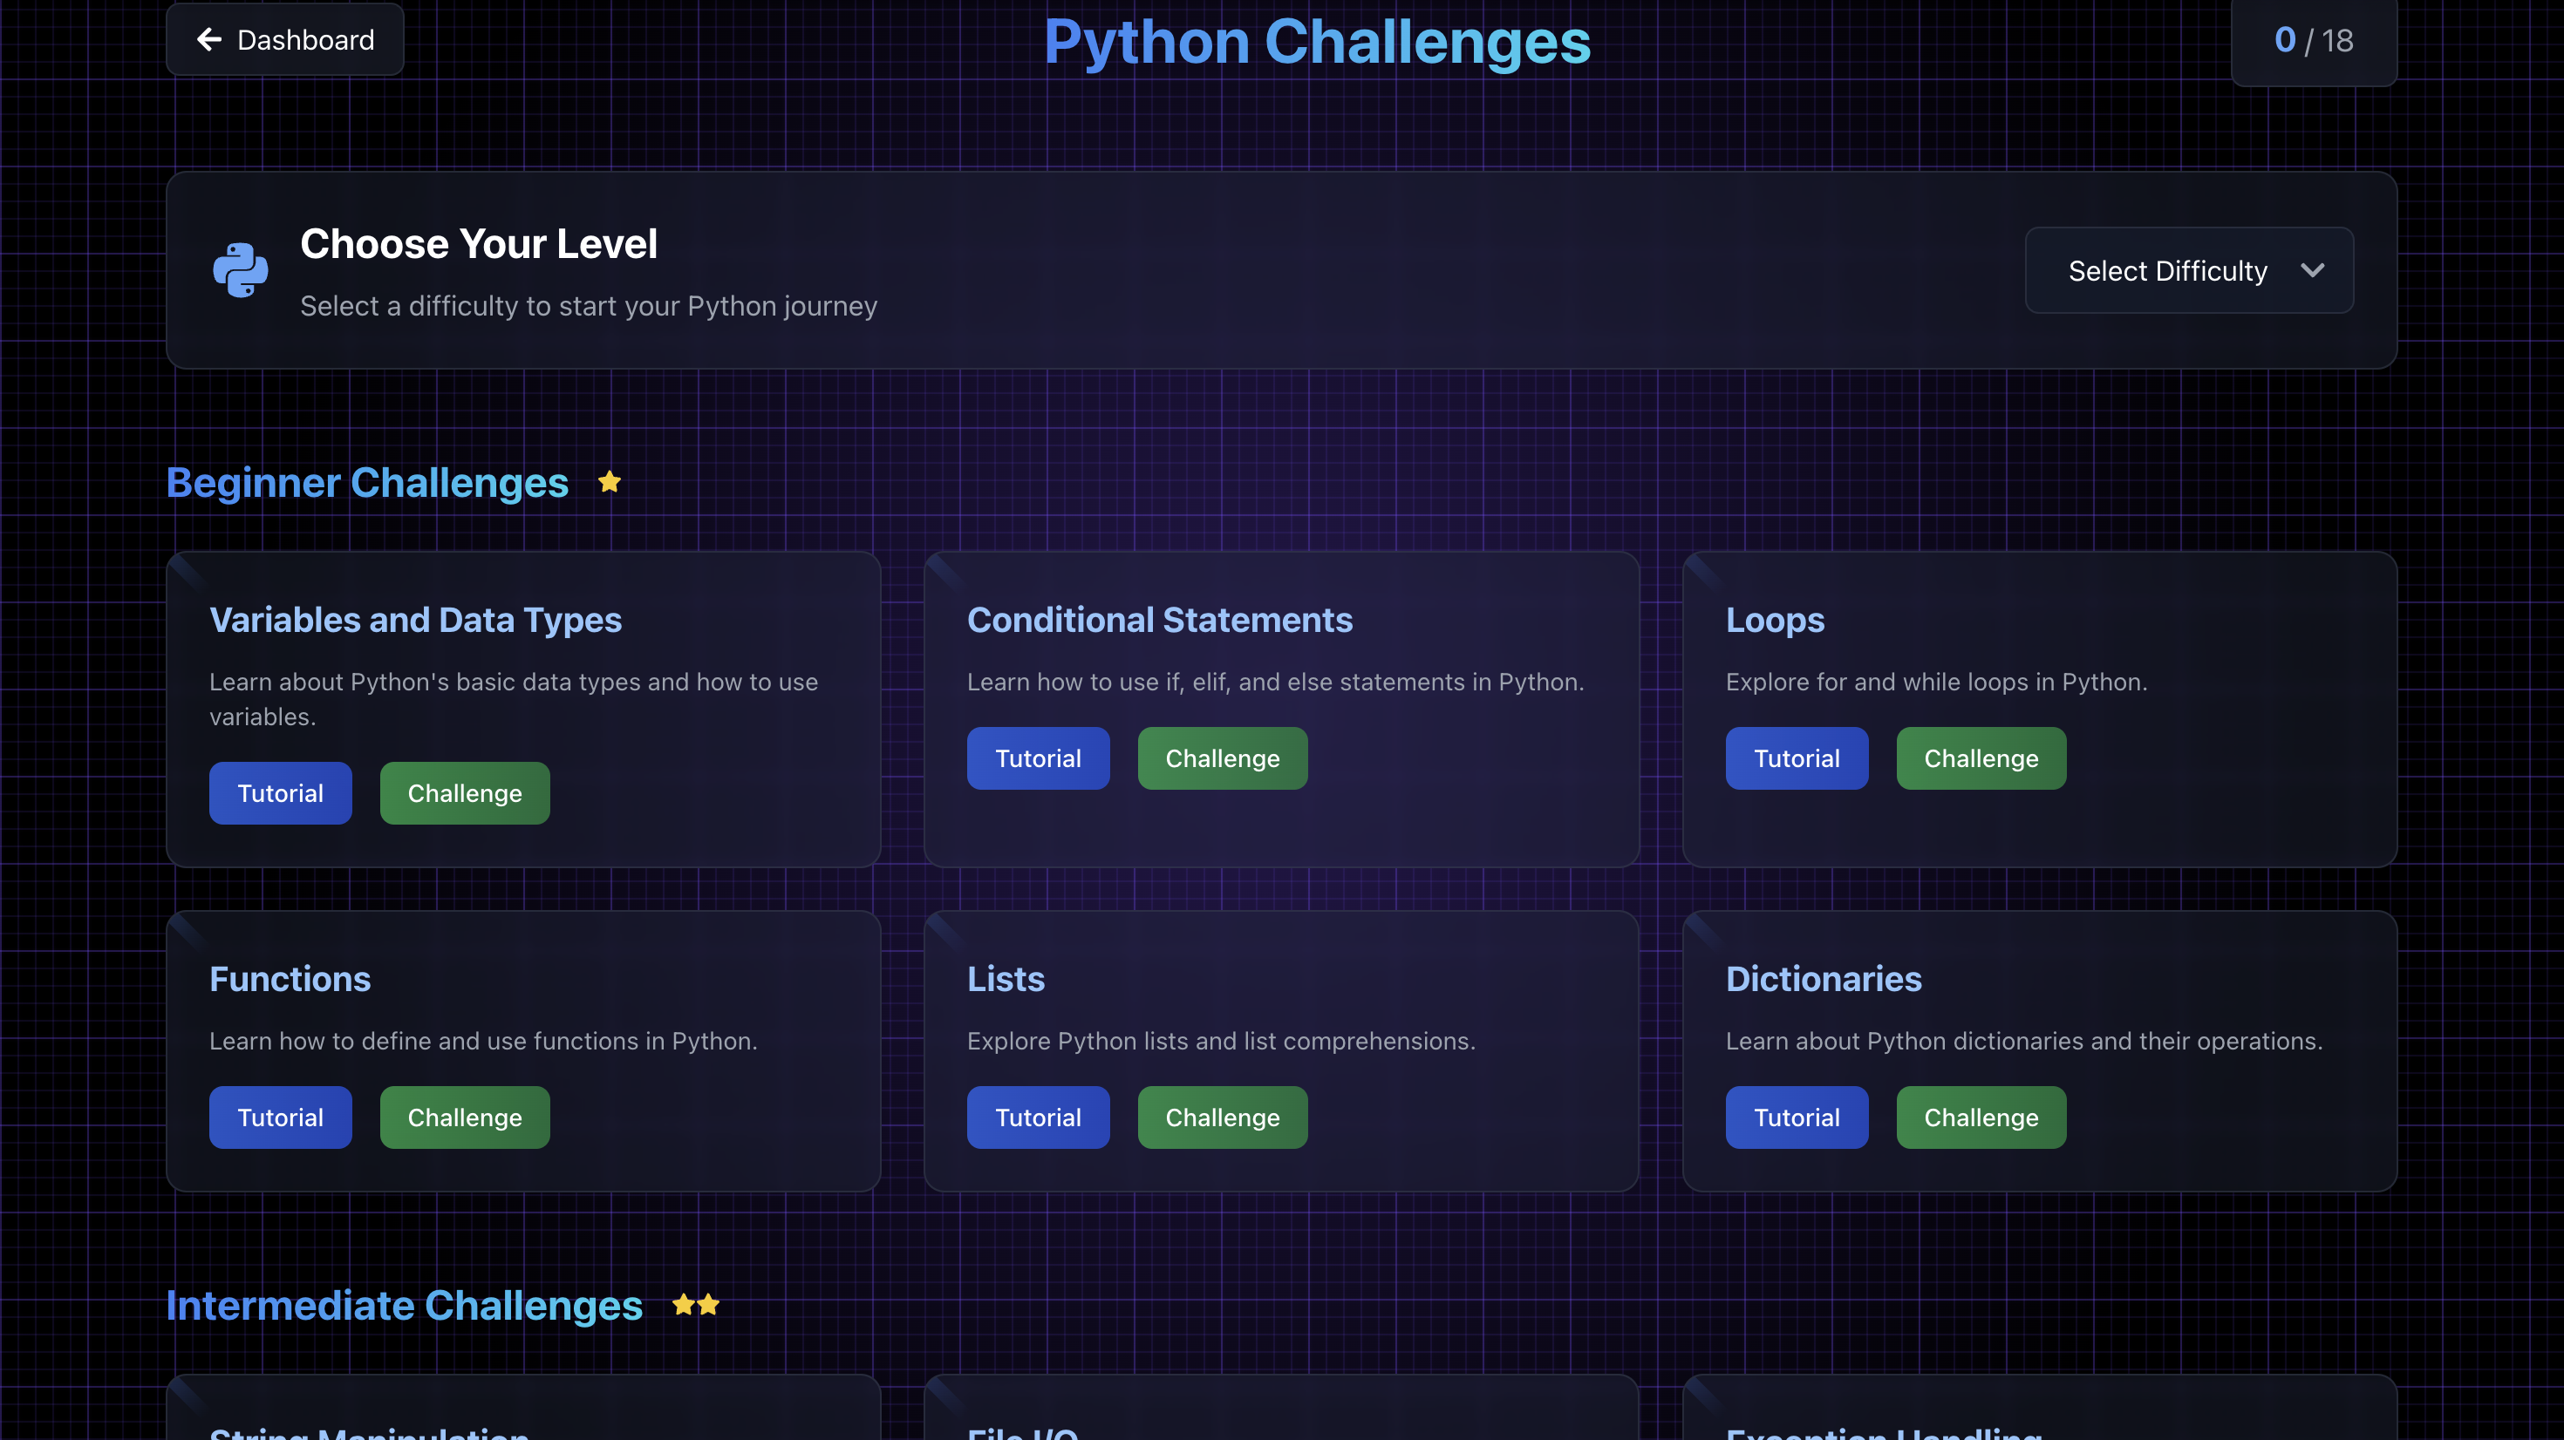Image resolution: width=2564 pixels, height=1440 pixels.
Task: Click the star beside Beginner Challenges
Action: tap(609, 483)
